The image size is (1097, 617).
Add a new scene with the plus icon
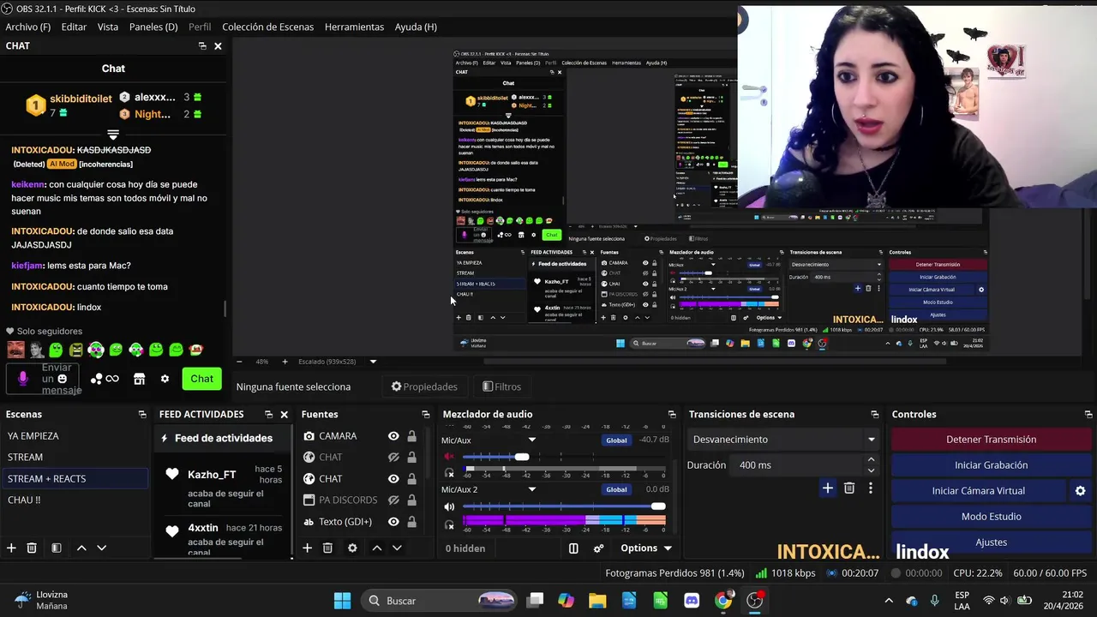[11, 548]
